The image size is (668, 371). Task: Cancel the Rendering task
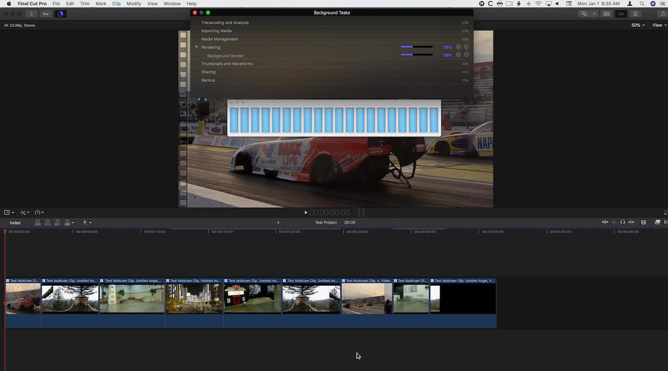pos(466,47)
